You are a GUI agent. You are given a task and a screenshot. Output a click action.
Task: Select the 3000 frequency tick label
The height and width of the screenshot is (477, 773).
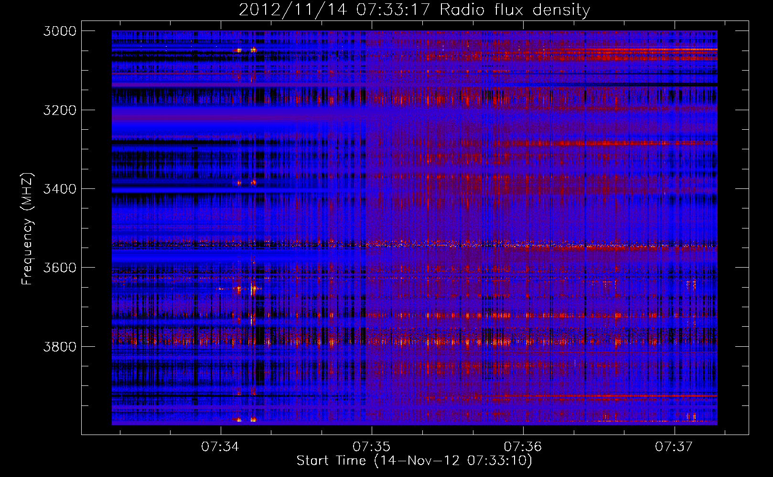pos(60,31)
